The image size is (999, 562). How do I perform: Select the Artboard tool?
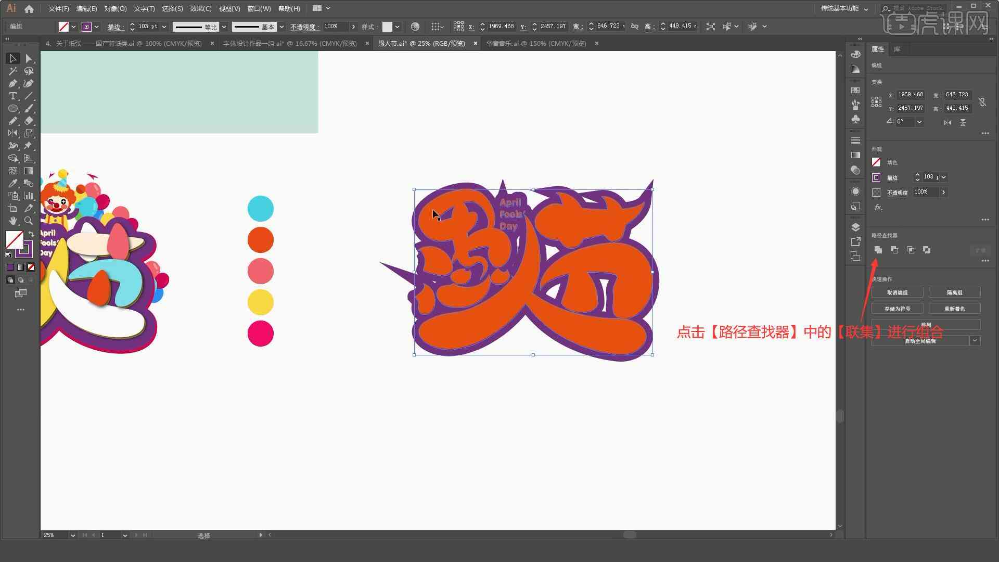point(13,209)
